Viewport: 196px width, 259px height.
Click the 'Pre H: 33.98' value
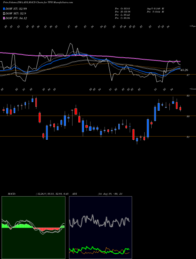[122, 12]
